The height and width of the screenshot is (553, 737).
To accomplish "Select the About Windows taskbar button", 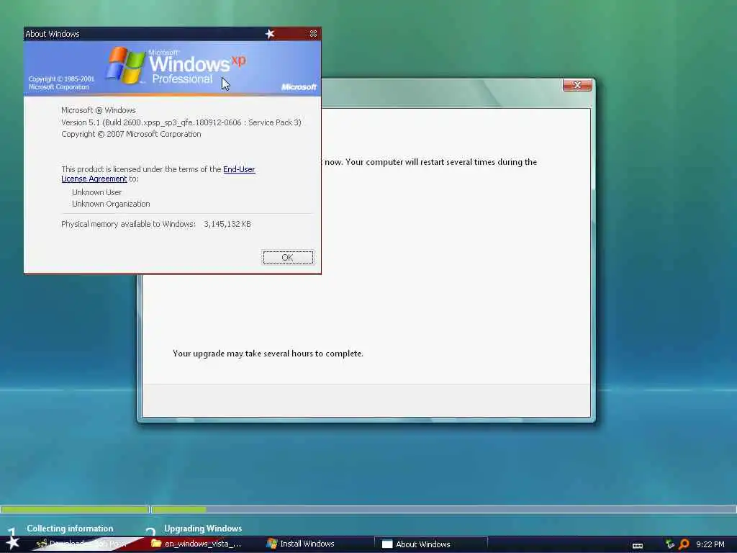I will (430, 544).
